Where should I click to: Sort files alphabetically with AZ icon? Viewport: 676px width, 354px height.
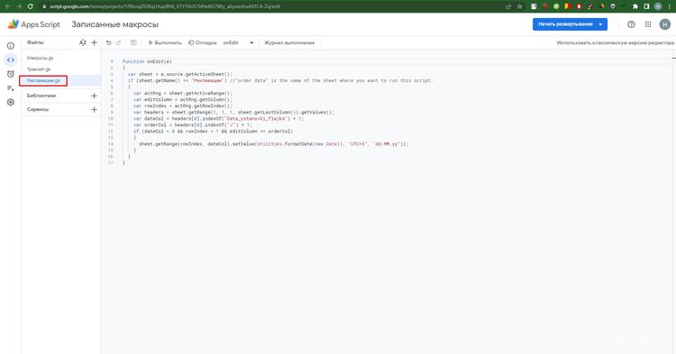pos(82,42)
